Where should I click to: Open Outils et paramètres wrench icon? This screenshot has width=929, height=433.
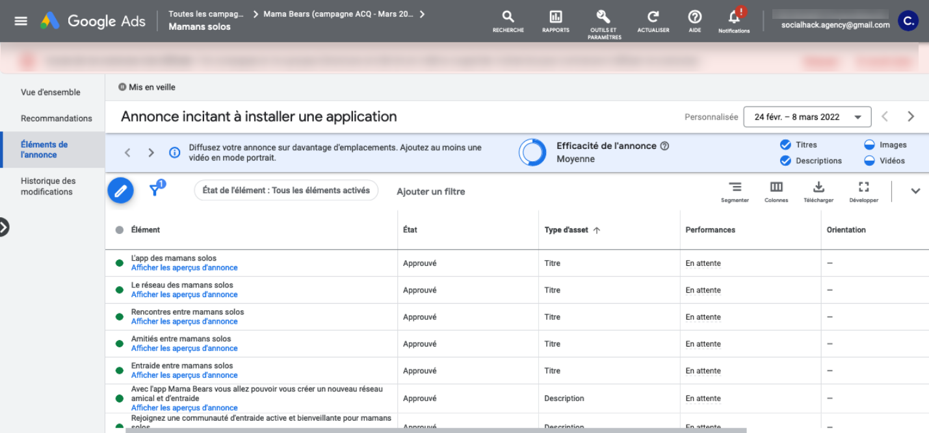(604, 18)
